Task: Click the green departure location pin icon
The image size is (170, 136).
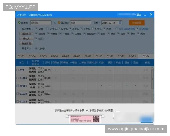Action: pos(19,23)
